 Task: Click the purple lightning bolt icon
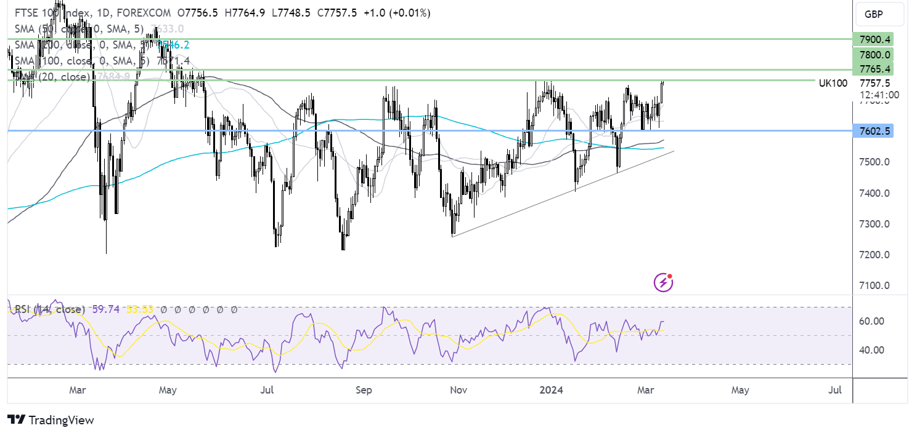click(663, 283)
